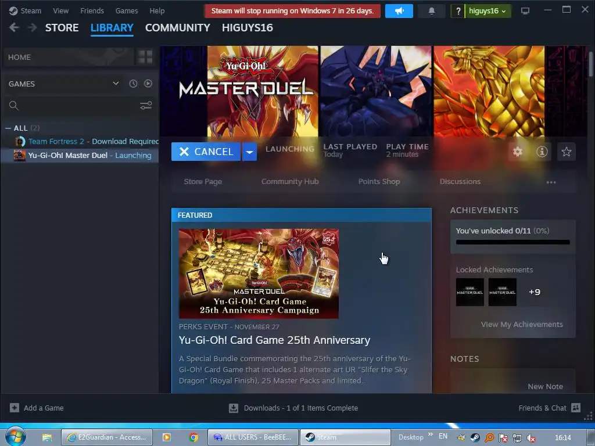
Task: Add Master Duel to favorites star
Action: (x=567, y=152)
